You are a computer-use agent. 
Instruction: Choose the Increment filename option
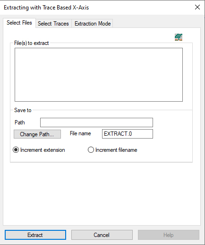coord(91,150)
